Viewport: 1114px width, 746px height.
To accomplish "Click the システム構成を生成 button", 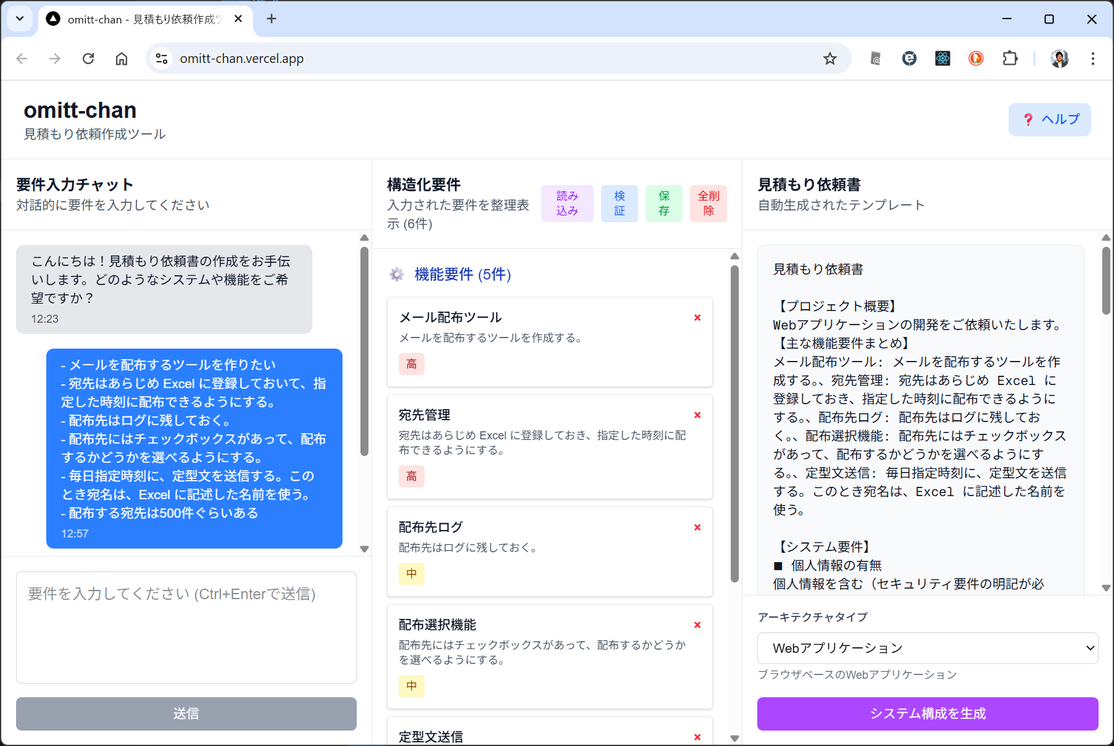I will tap(927, 713).
